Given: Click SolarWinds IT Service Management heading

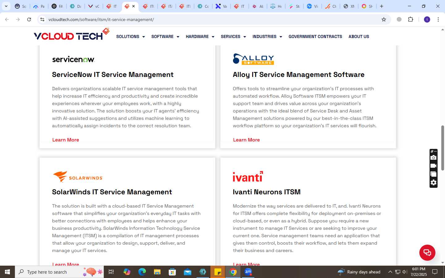Looking at the screenshot, I should [x=112, y=192].
